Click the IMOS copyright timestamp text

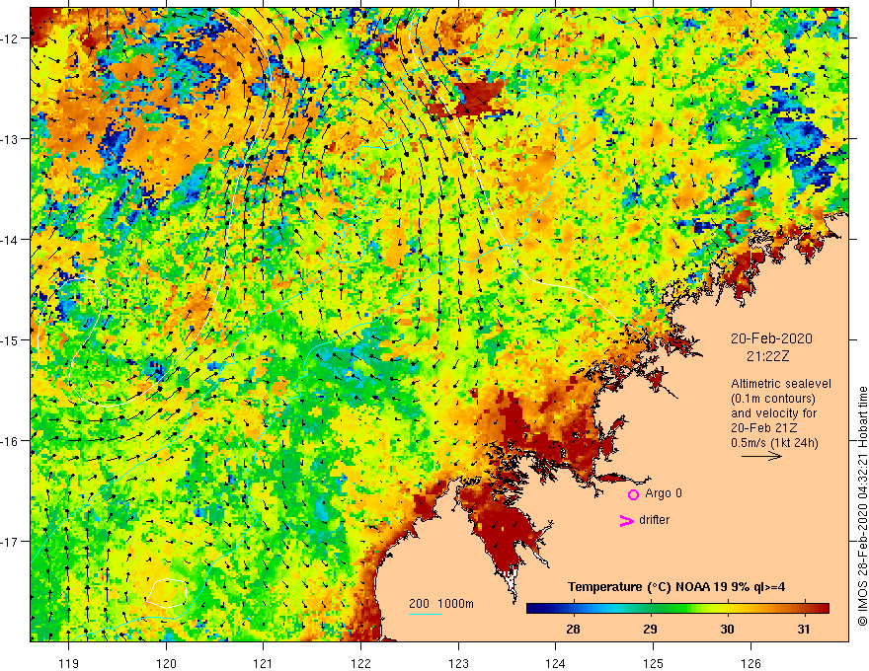tap(862, 506)
